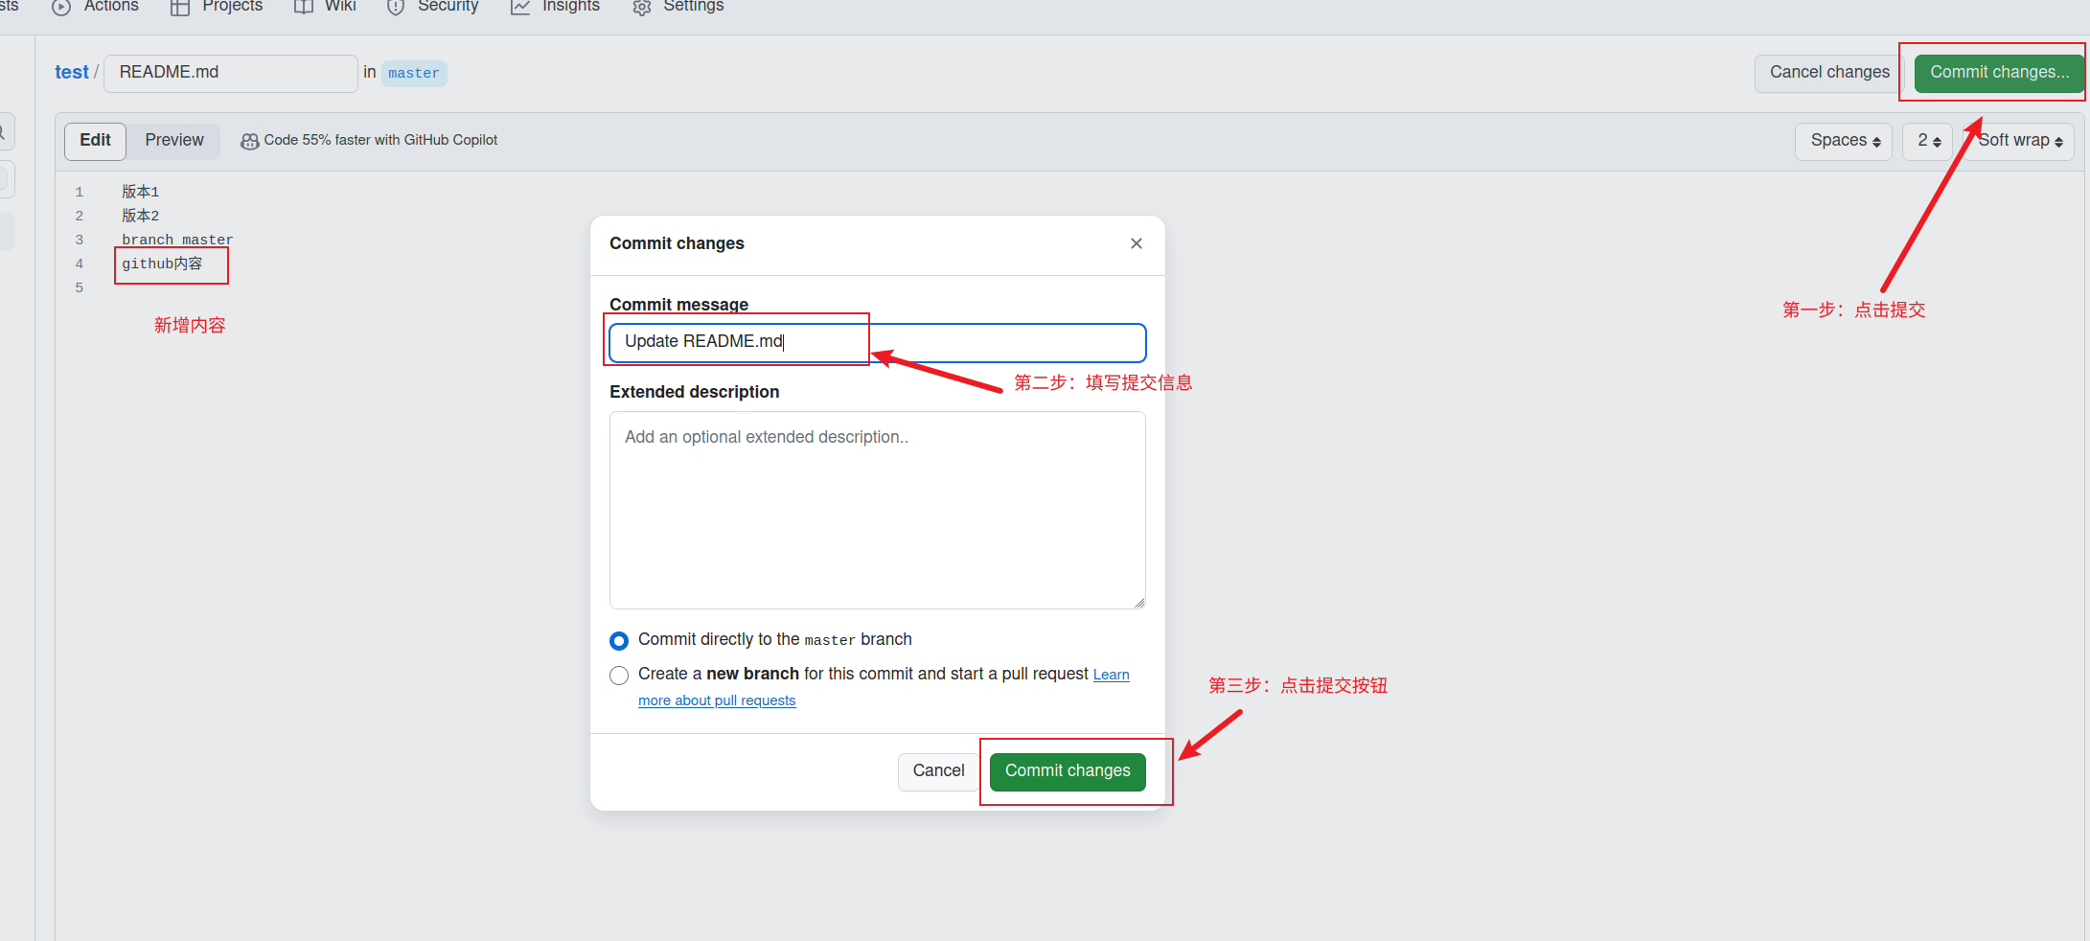Screen dimensions: 2090x941
Task: Click the Wiki book icon
Action: pos(304,8)
